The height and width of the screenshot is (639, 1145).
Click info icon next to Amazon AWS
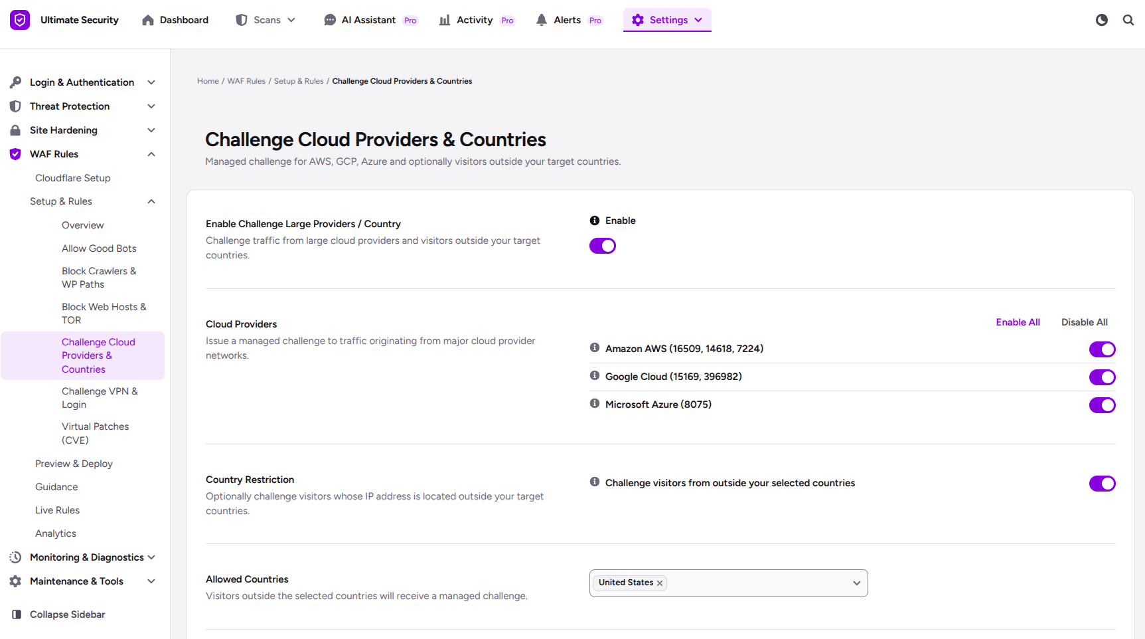pyautogui.click(x=595, y=347)
